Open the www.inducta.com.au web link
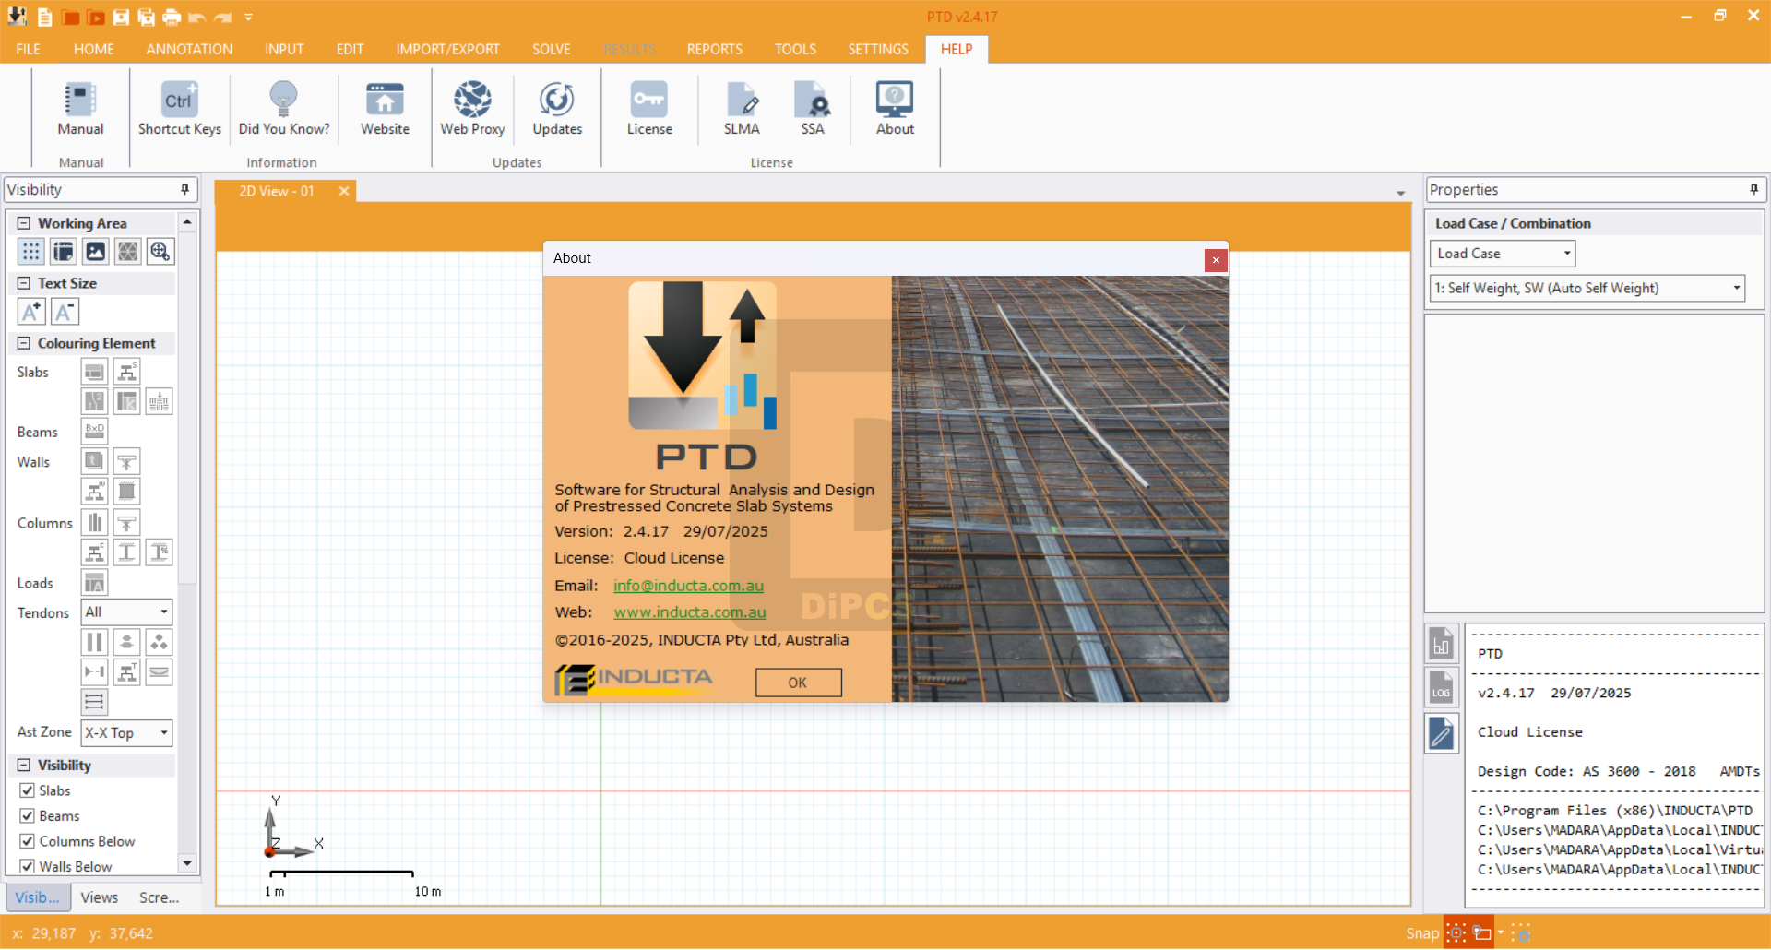1771x950 pixels. click(x=690, y=612)
